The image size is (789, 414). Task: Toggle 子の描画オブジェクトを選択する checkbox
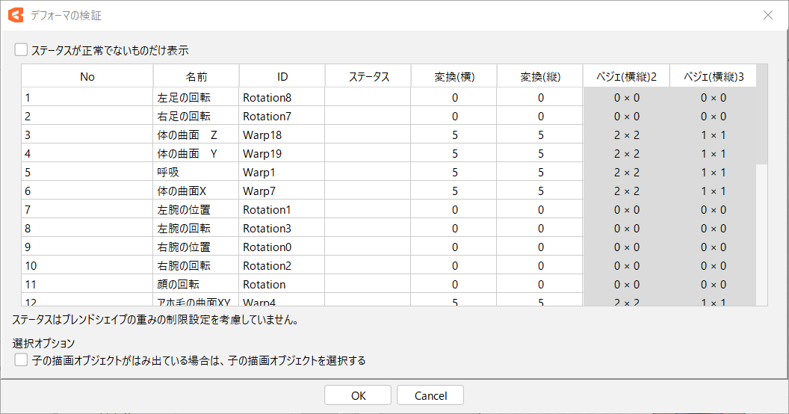tap(21, 360)
